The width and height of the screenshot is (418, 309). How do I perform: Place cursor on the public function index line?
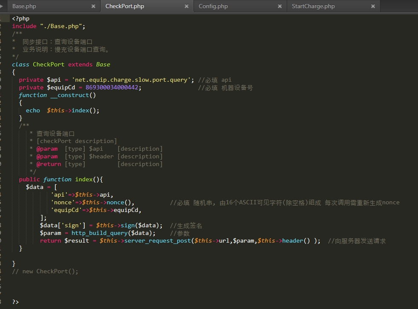coord(61,180)
